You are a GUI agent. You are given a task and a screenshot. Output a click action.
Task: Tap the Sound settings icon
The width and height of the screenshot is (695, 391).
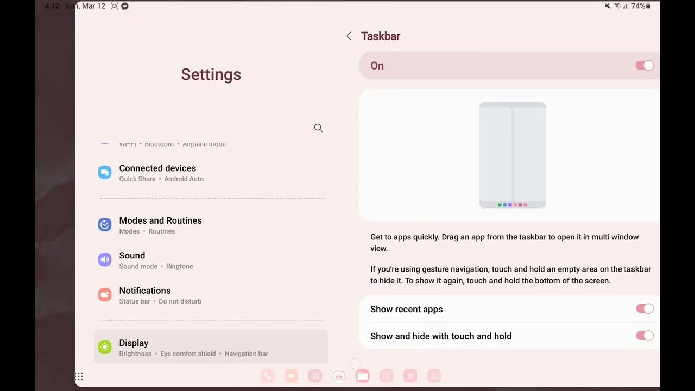coord(104,260)
